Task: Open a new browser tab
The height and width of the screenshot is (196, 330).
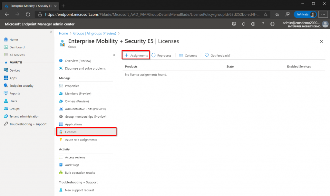Action: click(x=63, y=6)
